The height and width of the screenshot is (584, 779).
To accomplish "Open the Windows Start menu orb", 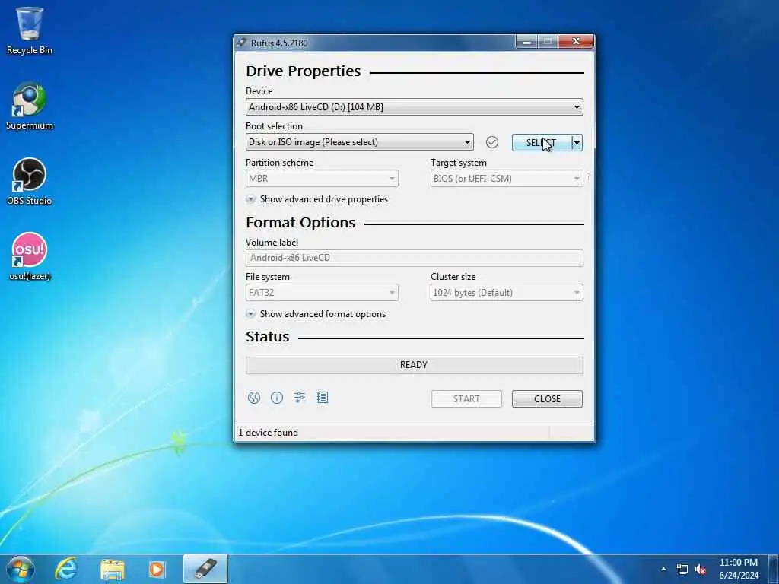I will pyautogui.click(x=21, y=569).
